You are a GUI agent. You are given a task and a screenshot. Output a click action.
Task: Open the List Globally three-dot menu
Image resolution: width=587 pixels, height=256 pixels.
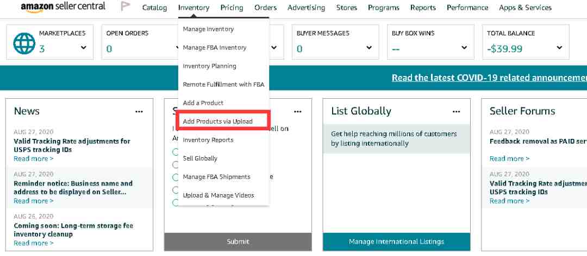[x=456, y=111]
